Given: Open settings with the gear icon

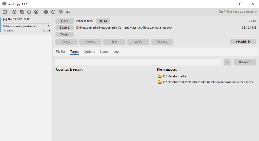Looking at the screenshot, I should pos(46,12).
